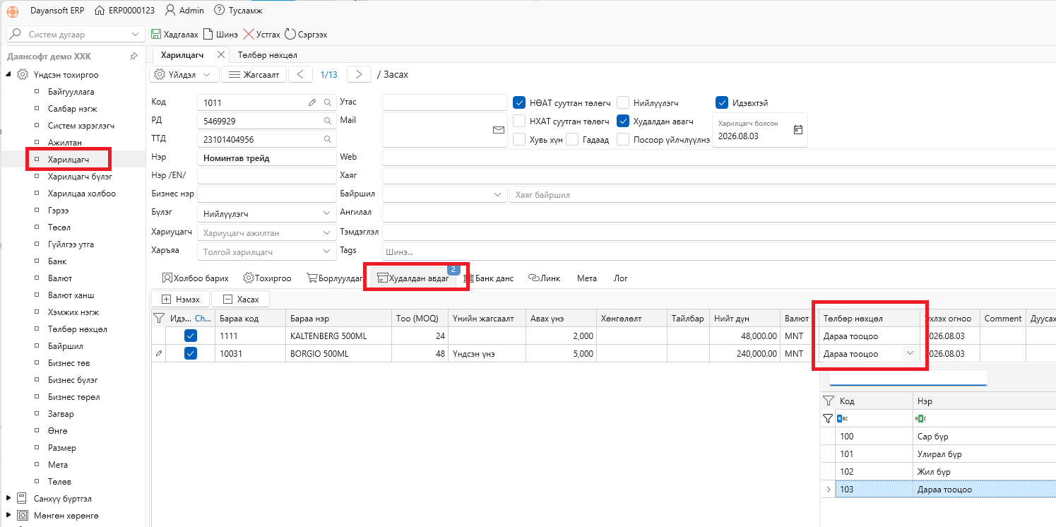Uncheck the KALTENBERG 500ML row checkbox
Image resolution: width=1056 pixels, height=527 pixels.
191,336
